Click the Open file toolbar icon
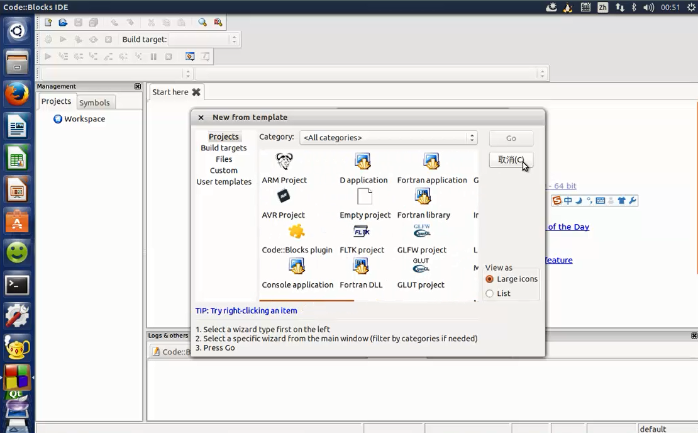The image size is (698, 433). pos(63,22)
